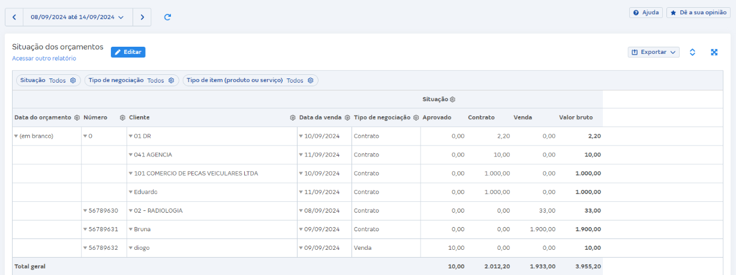Click the refresh report icon
Image resolution: width=736 pixels, height=275 pixels.
pos(167,17)
